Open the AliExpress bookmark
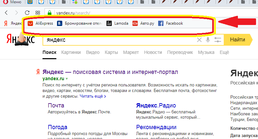Screen dimensions: 258x139 click(40, 23)
